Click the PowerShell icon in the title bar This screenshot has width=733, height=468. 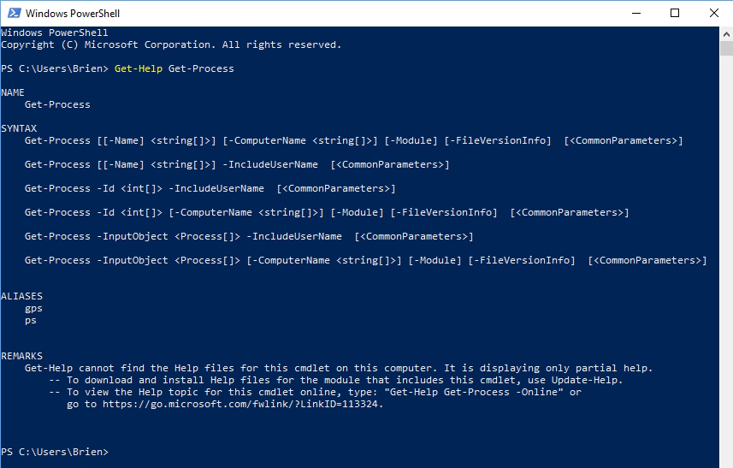14,13
